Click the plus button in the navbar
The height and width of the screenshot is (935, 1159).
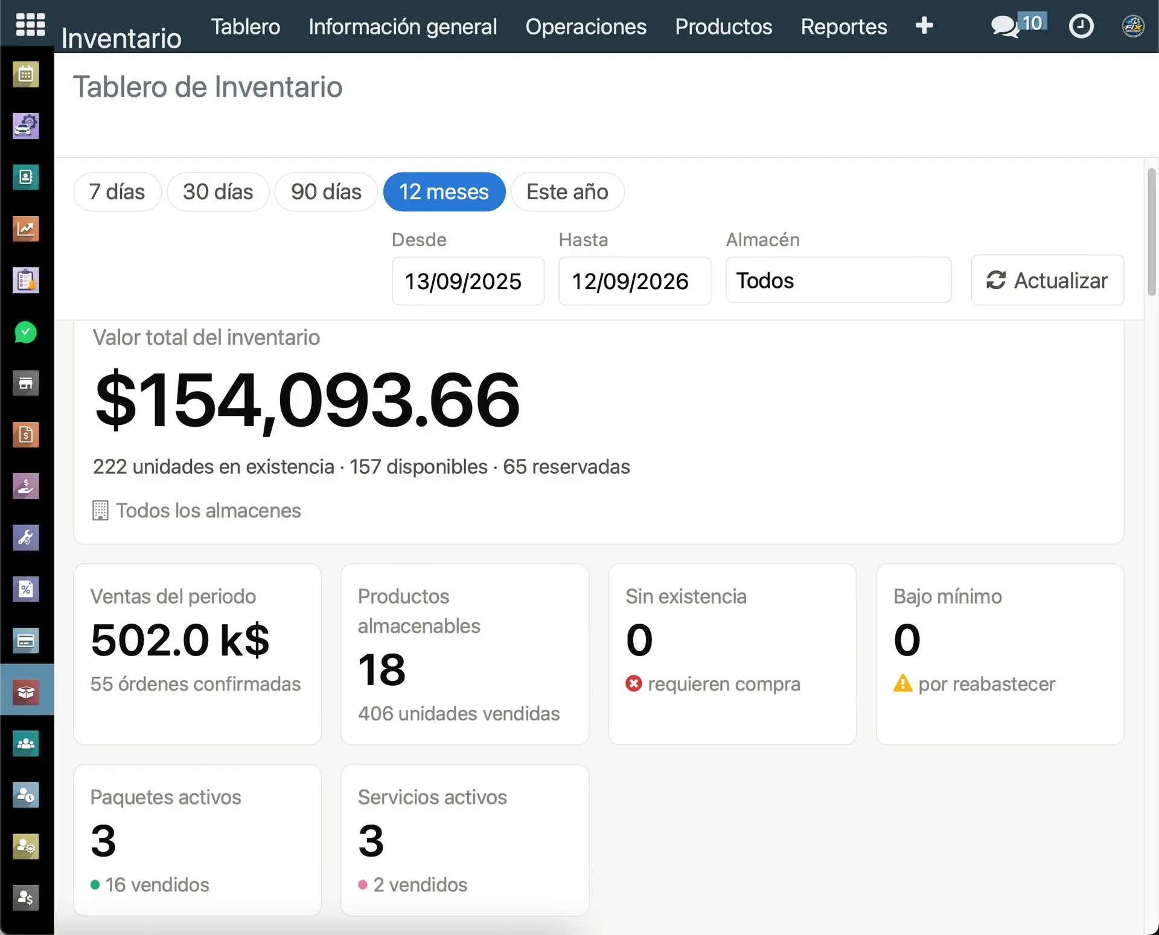pos(924,25)
